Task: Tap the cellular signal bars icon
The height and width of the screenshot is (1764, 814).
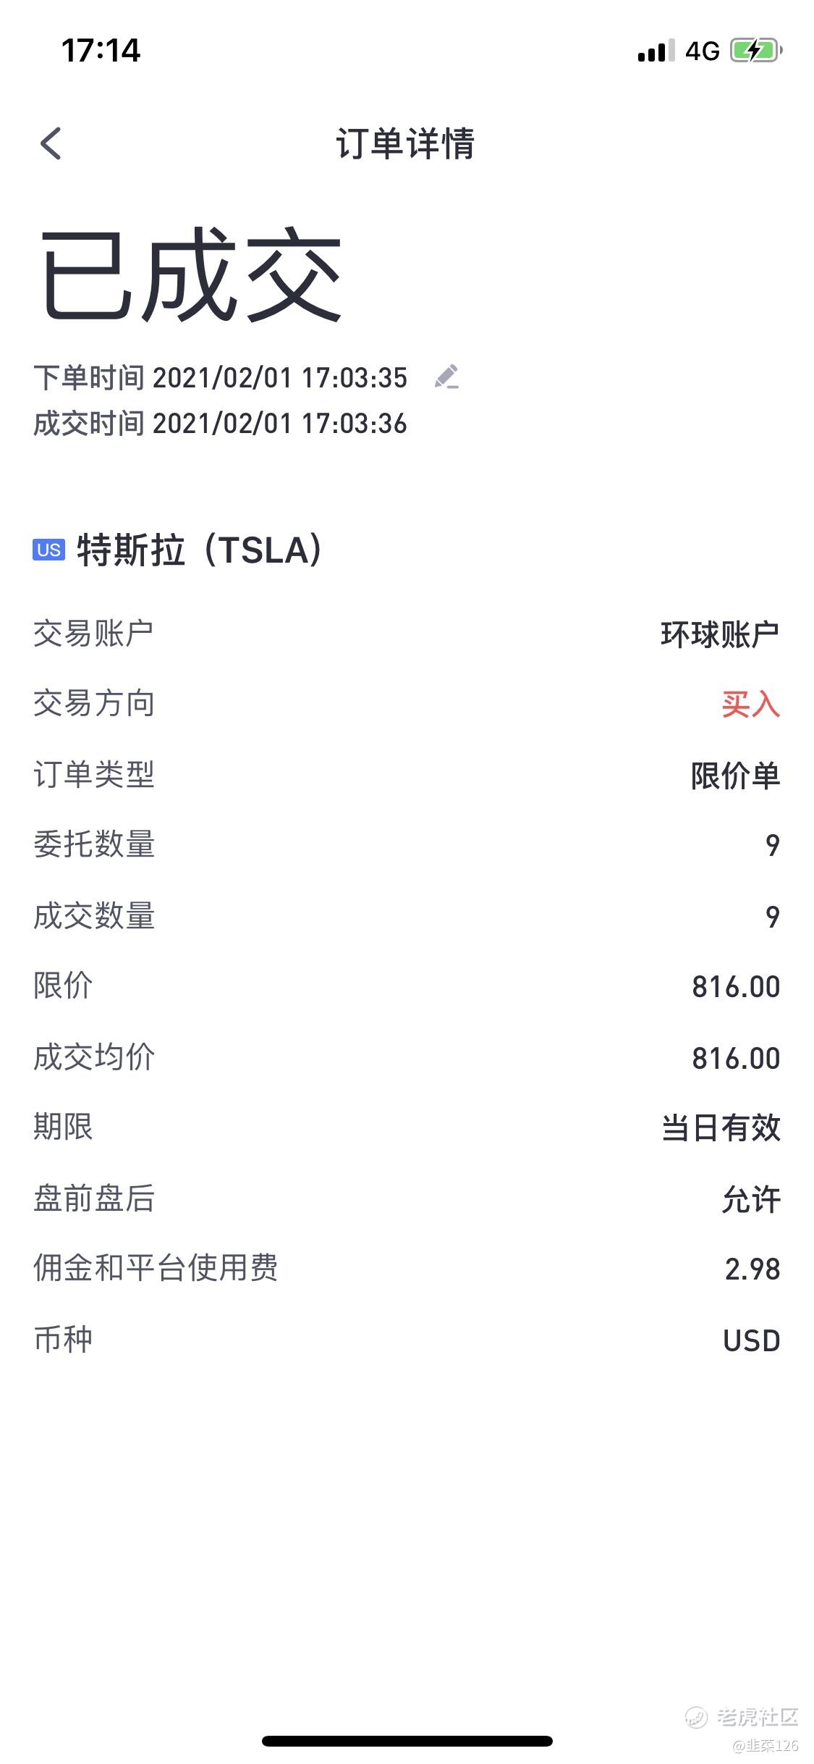Action: pyautogui.click(x=656, y=51)
